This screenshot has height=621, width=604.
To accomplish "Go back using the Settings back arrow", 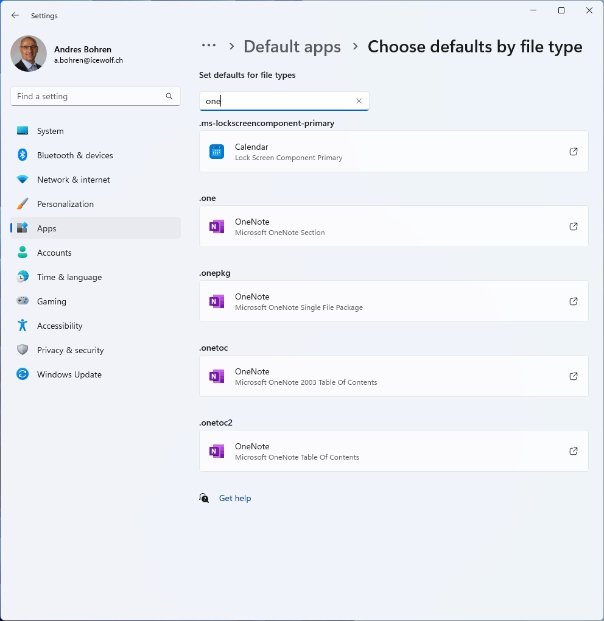I will [x=15, y=15].
